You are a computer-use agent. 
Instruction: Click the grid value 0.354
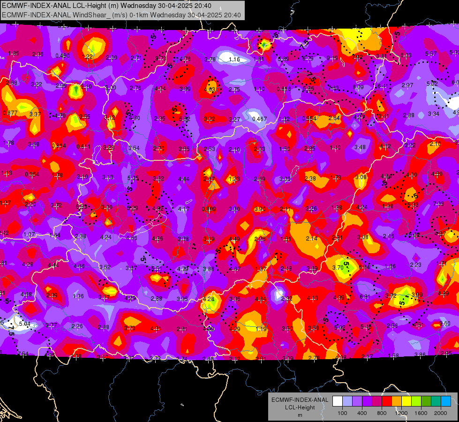click(x=32, y=174)
